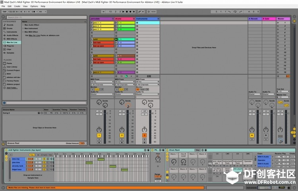Open the File menu
The height and width of the screenshot is (191, 298).
click(x=3, y=6)
